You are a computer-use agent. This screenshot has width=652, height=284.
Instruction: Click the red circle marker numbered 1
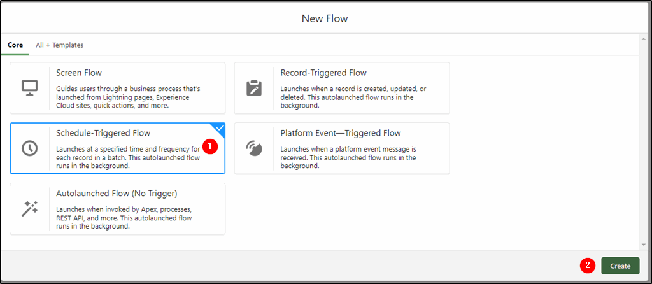(x=210, y=146)
